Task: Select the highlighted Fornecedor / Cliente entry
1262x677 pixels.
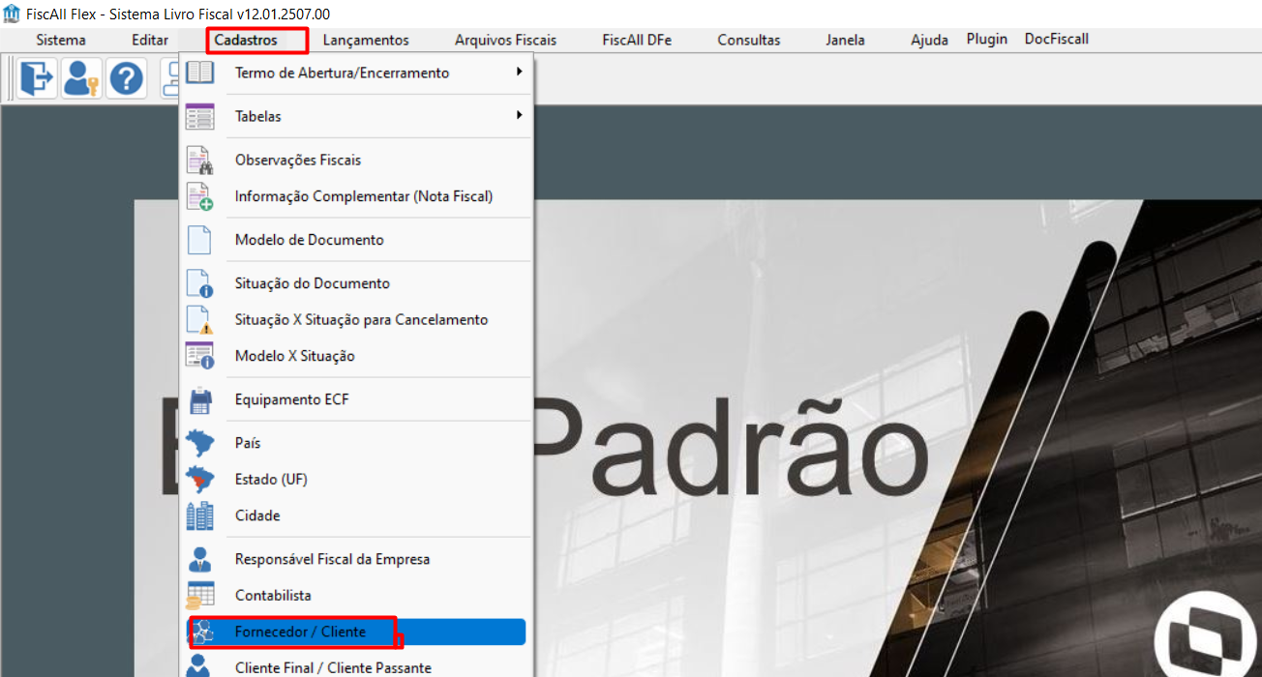Action: (355, 632)
